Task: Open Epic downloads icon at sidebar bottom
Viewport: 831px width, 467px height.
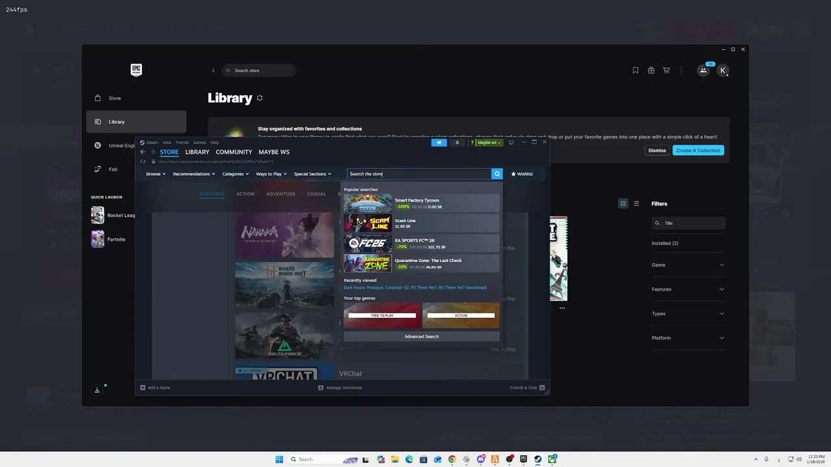Action: (97, 390)
